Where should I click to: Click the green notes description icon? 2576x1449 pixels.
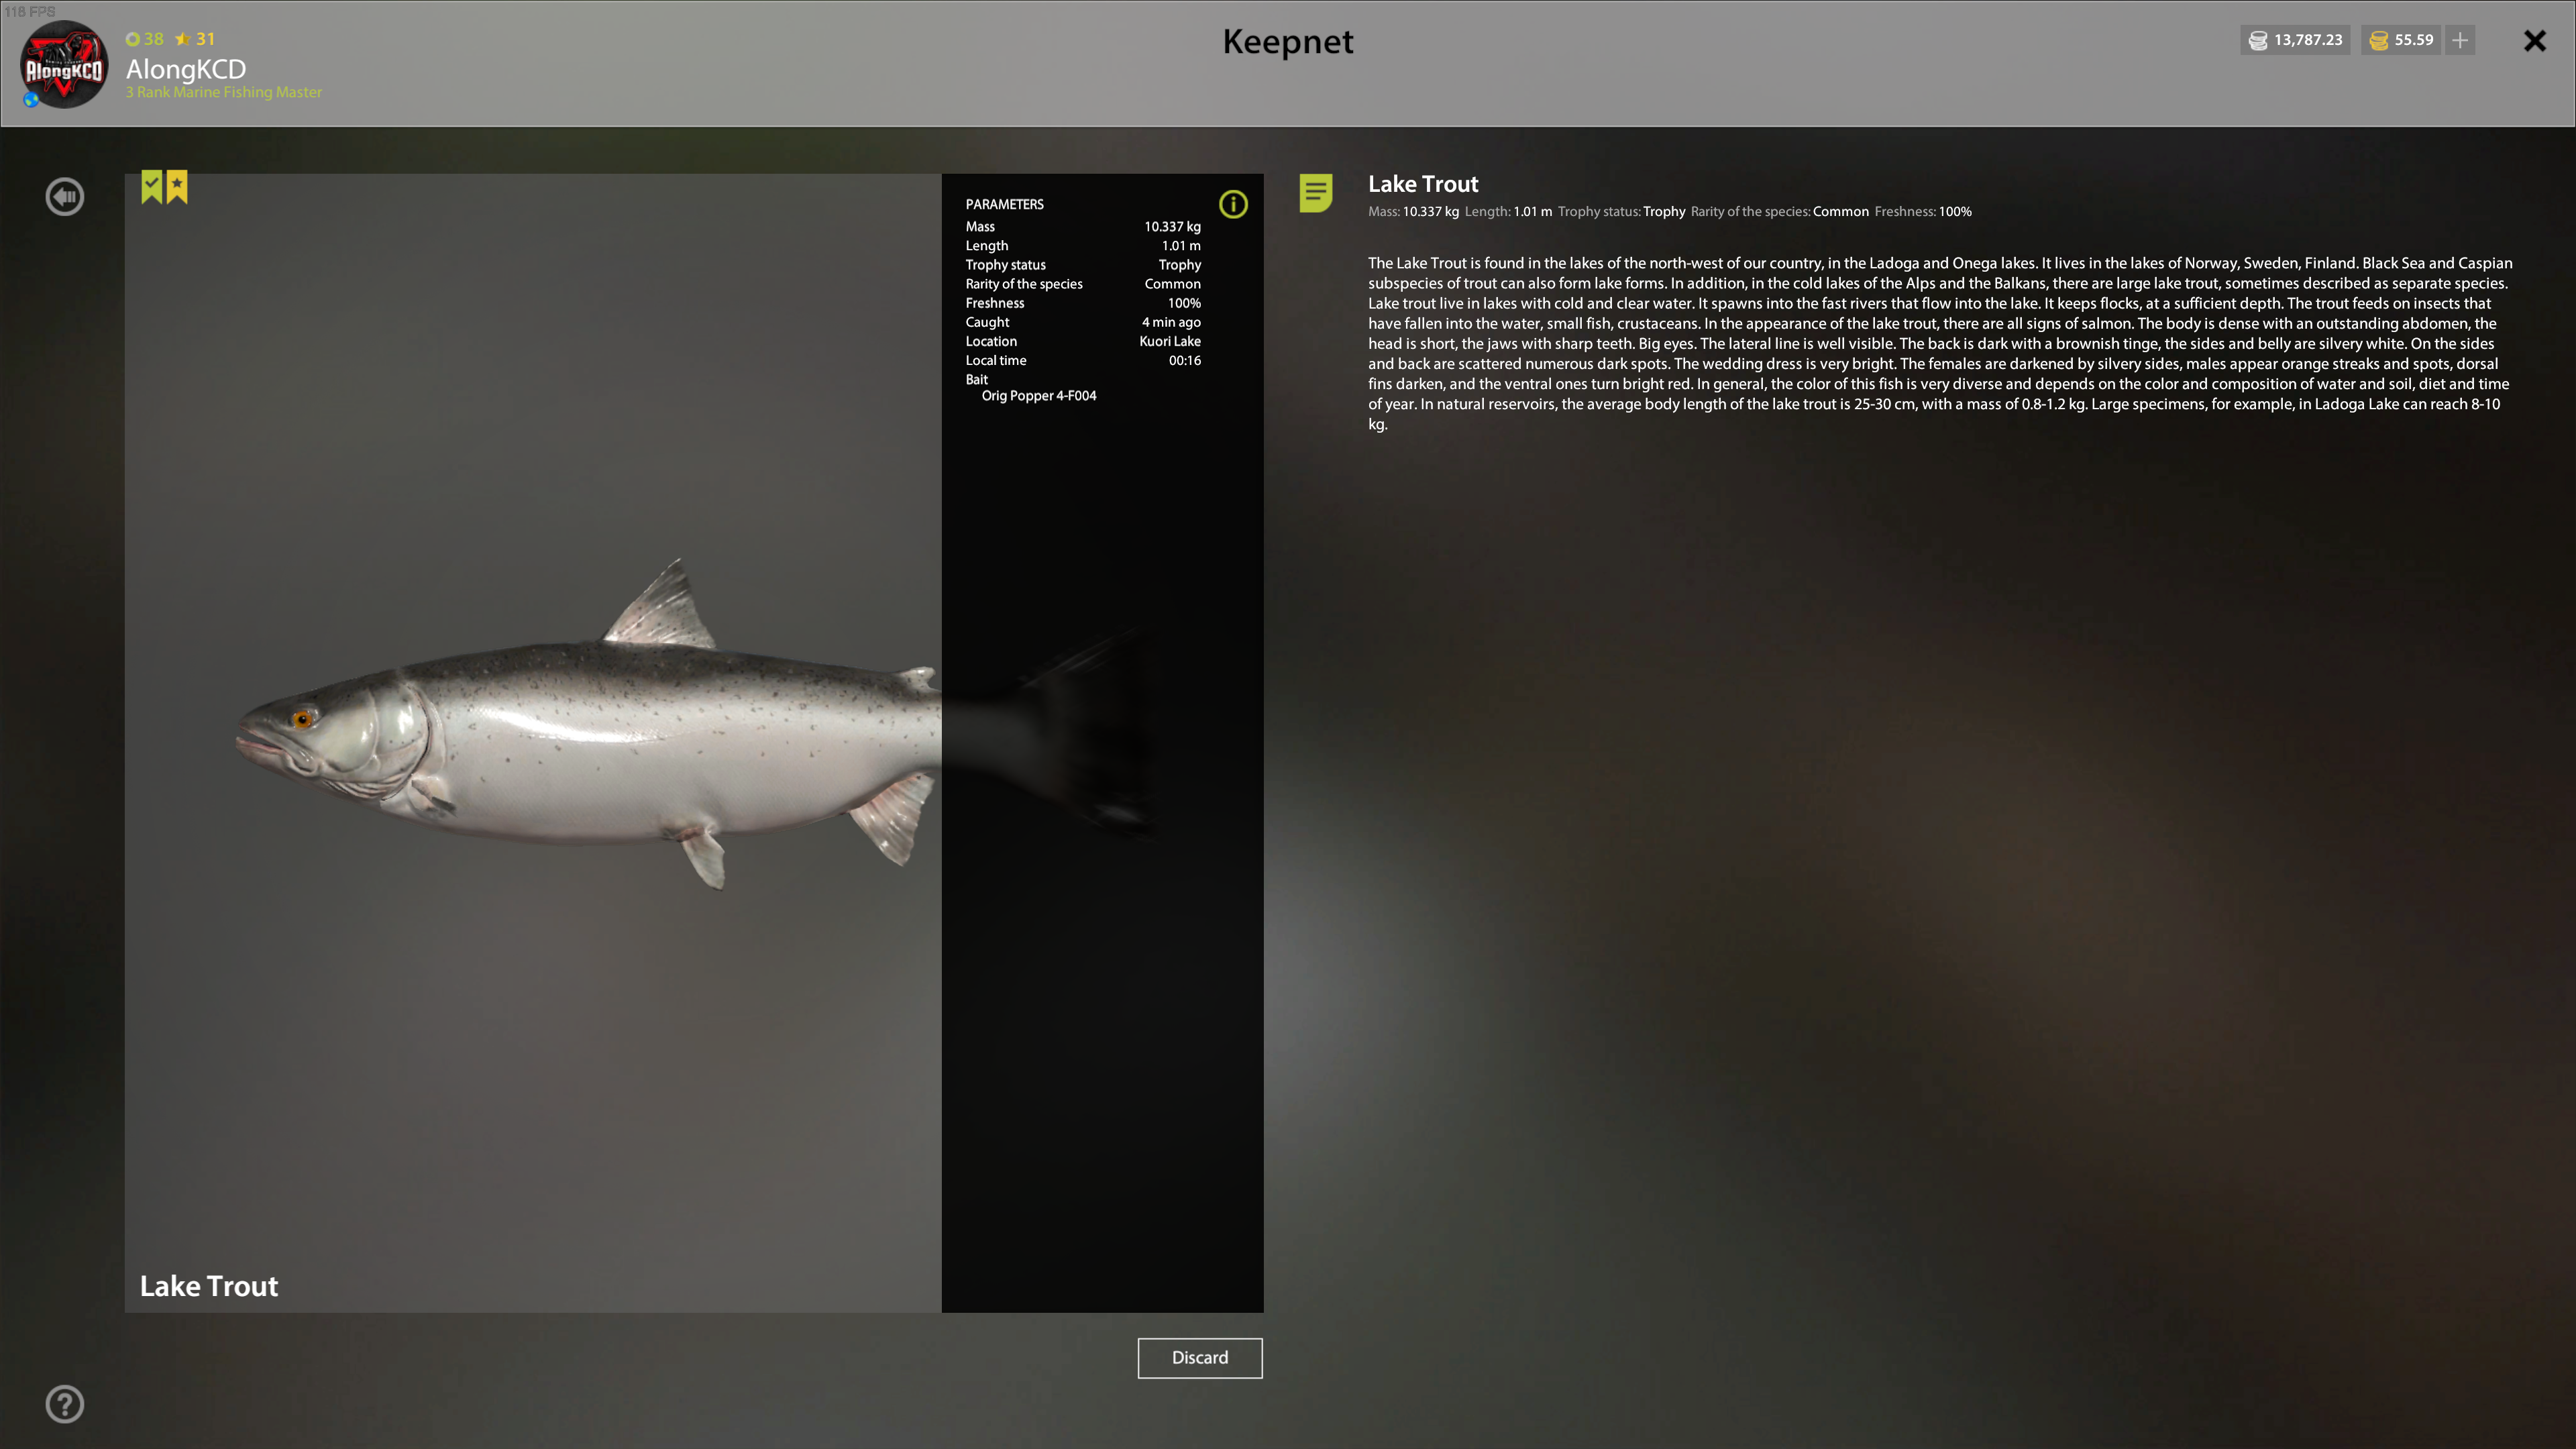coord(1316,192)
